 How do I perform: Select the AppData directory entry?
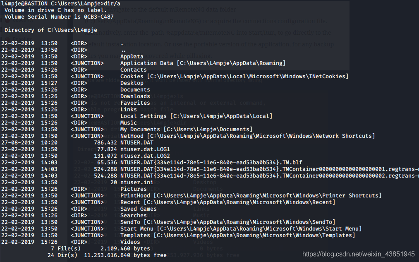(x=132, y=57)
